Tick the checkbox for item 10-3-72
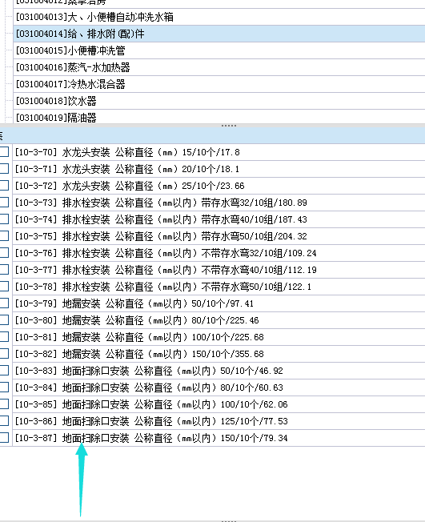Viewport: 425px width, 522px height. 4,186
